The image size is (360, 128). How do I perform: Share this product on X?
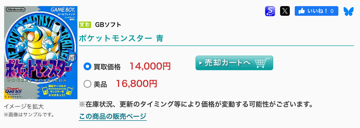[285, 11]
